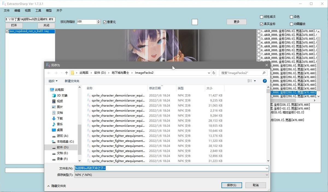Click the up one level arrow icon
Screen dimensions: 328x192
click(x=66, y=73)
